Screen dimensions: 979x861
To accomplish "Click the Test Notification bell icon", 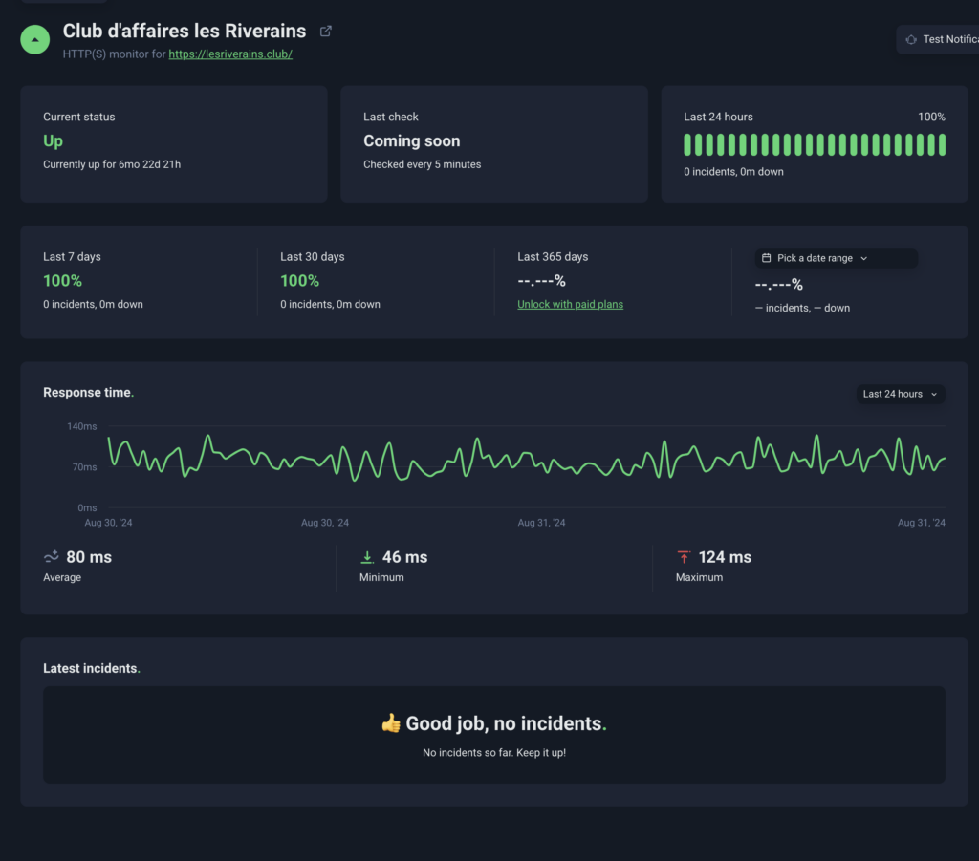I will tap(911, 39).
